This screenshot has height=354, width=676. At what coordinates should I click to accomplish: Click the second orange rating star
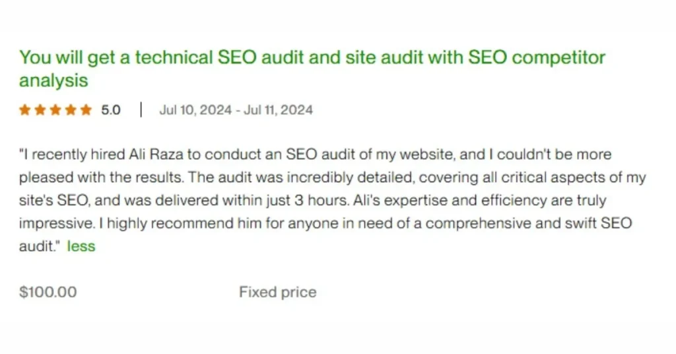[x=40, y=110]
